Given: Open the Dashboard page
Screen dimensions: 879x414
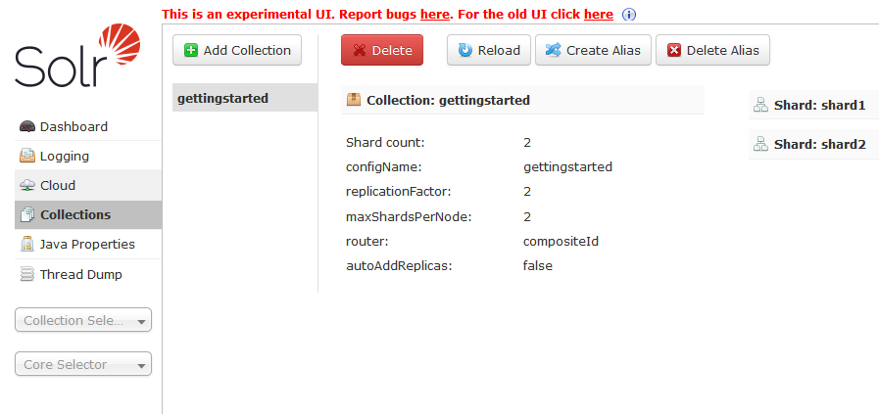Looking at the screenshot, I should [x=88, y=126].
